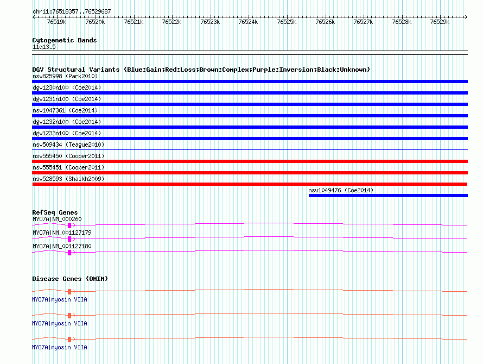Click the third orange OMIM exon box
Screen dimensions: 483x364
point(69,340)
